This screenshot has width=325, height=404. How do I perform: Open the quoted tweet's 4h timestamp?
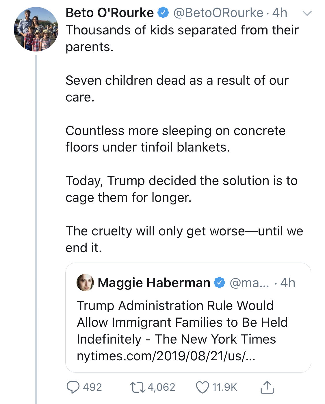(288, 283)
